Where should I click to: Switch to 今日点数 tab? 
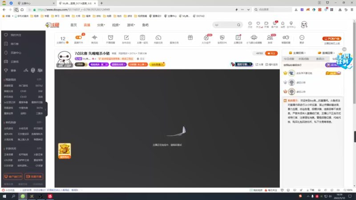coord(289,59)
